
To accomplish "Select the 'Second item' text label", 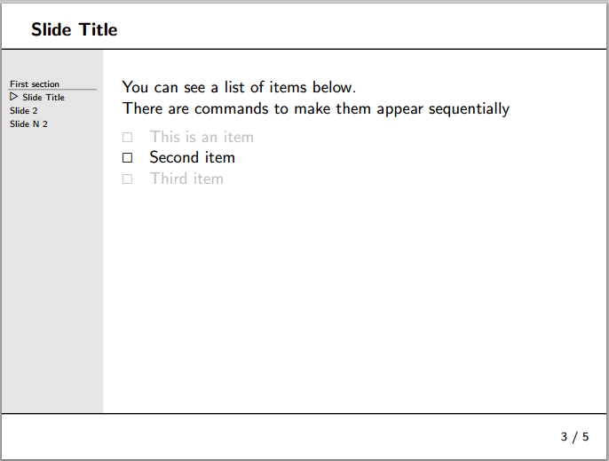I will [192, 157].
